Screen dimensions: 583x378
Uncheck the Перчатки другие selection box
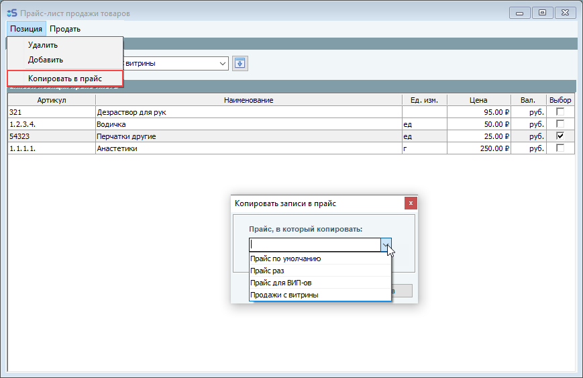[560, 136]
